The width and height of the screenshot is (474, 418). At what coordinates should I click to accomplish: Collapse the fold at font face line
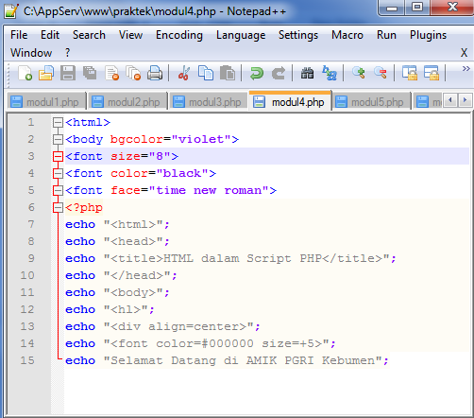click(x=58, y=190)
